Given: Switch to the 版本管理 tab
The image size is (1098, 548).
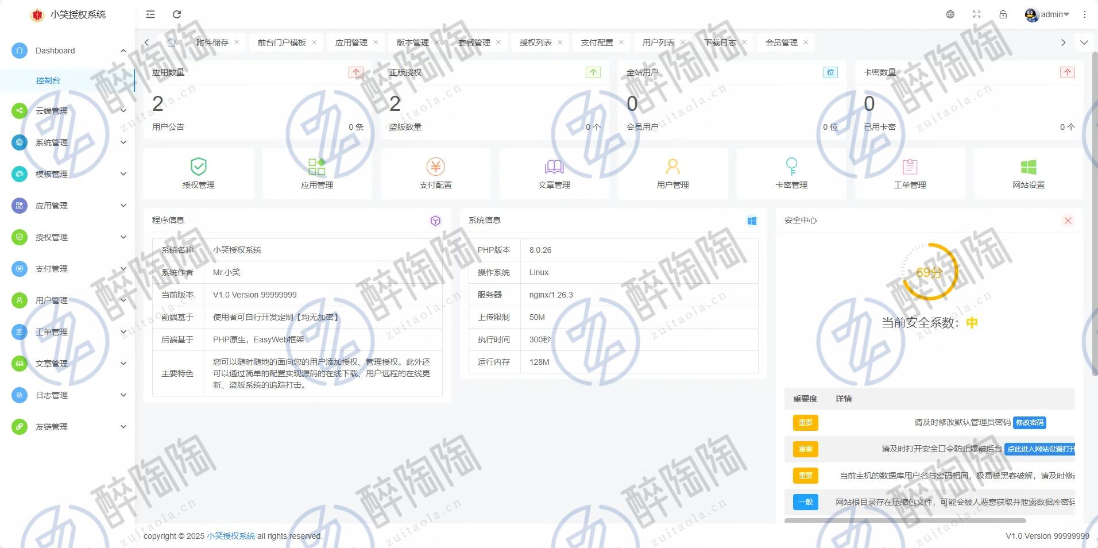Looking at the screenshot, I should [x=412, y=43].
